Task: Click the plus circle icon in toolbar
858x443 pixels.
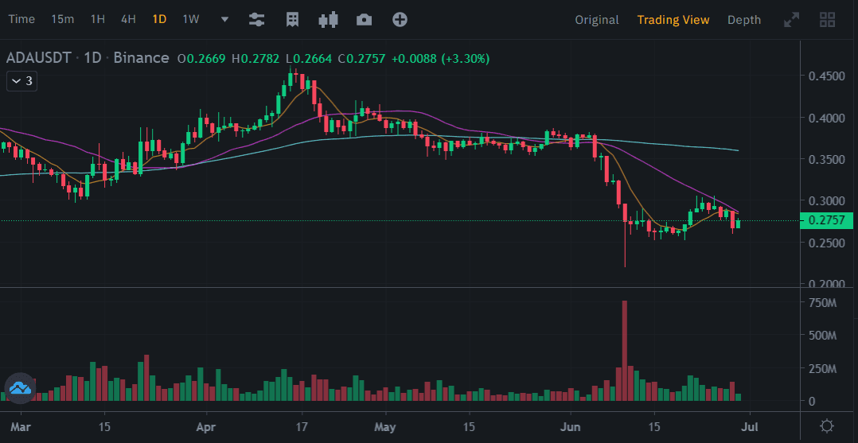Action: 400,20
